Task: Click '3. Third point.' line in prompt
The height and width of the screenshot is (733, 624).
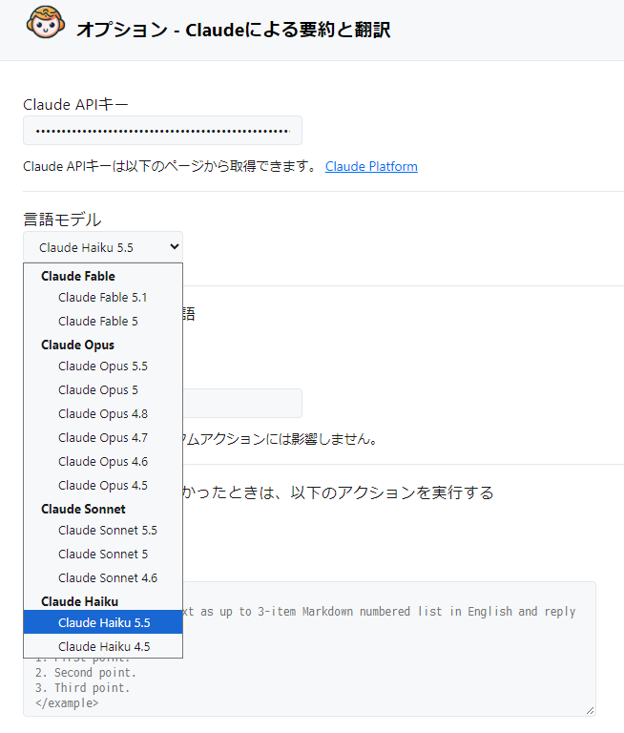Action: pos(82,687)
